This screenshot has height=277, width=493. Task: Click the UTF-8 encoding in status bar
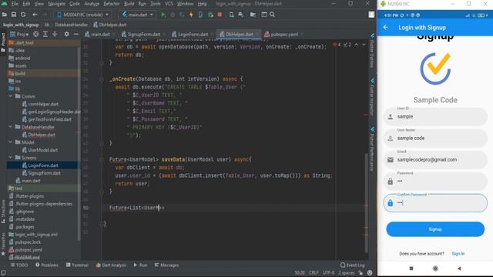pyautogui.click(x=329, y=272)
